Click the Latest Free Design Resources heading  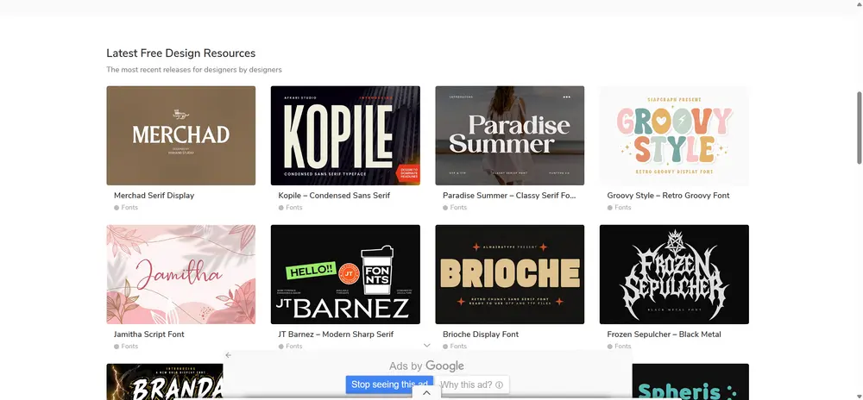tap(181, 53)
